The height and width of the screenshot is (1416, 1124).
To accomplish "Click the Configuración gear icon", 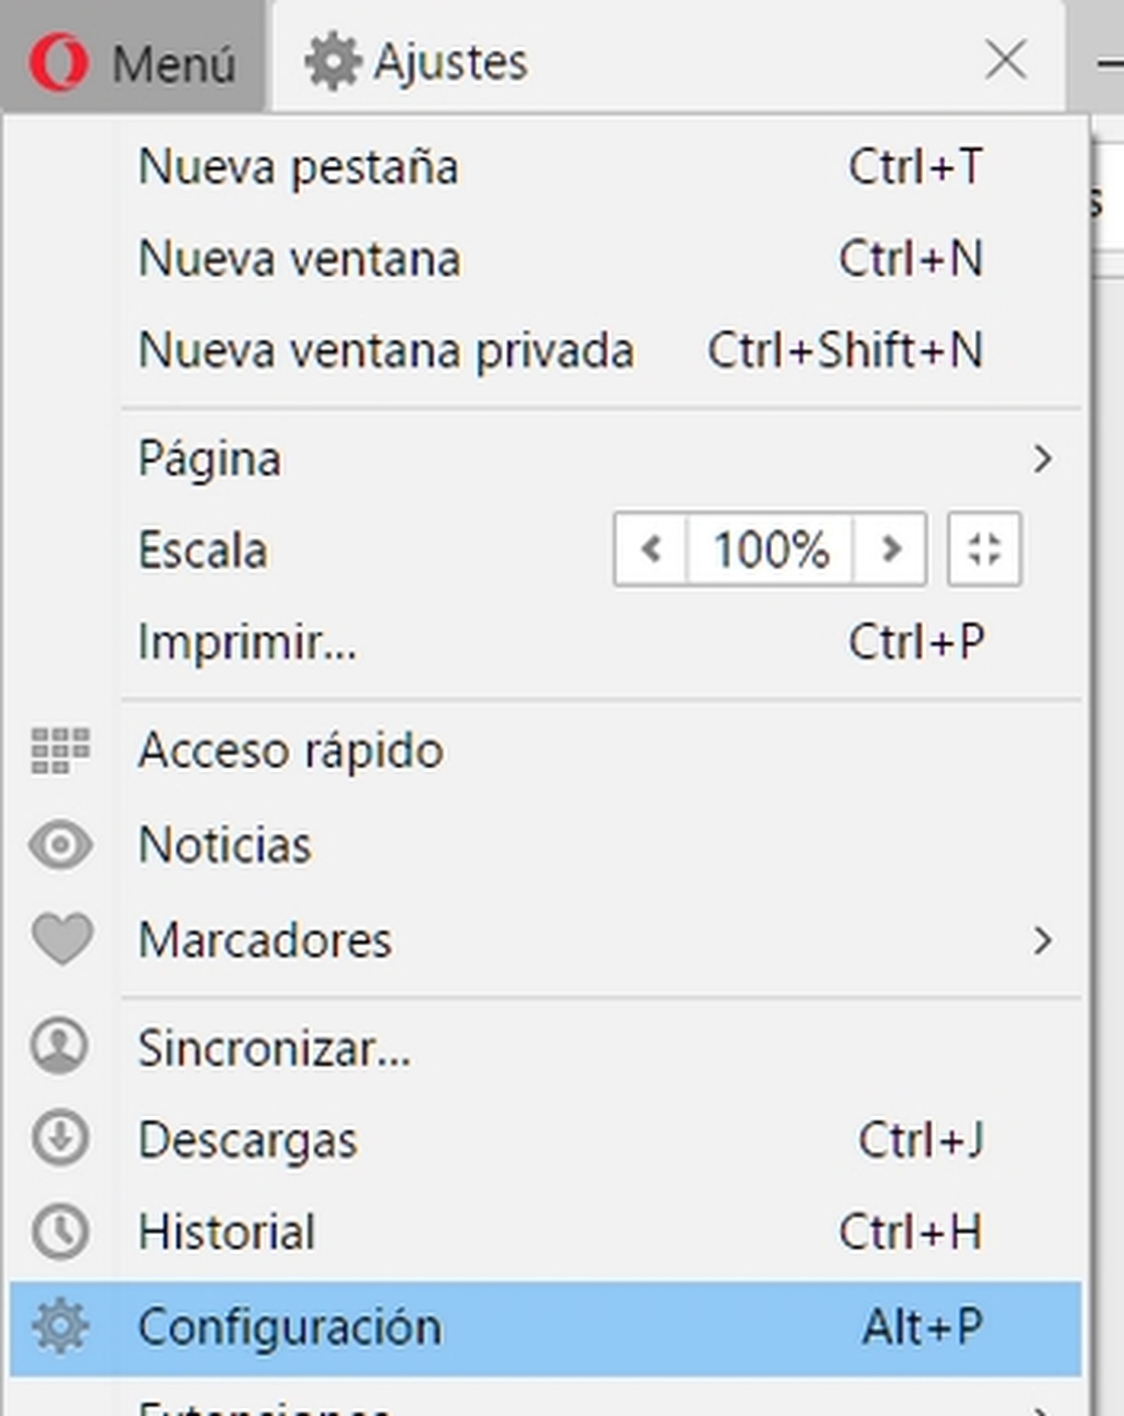I will pos(60,1326).
